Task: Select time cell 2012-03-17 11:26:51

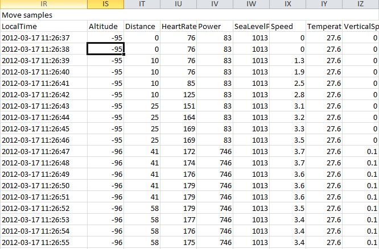Action: coord(43,197)
